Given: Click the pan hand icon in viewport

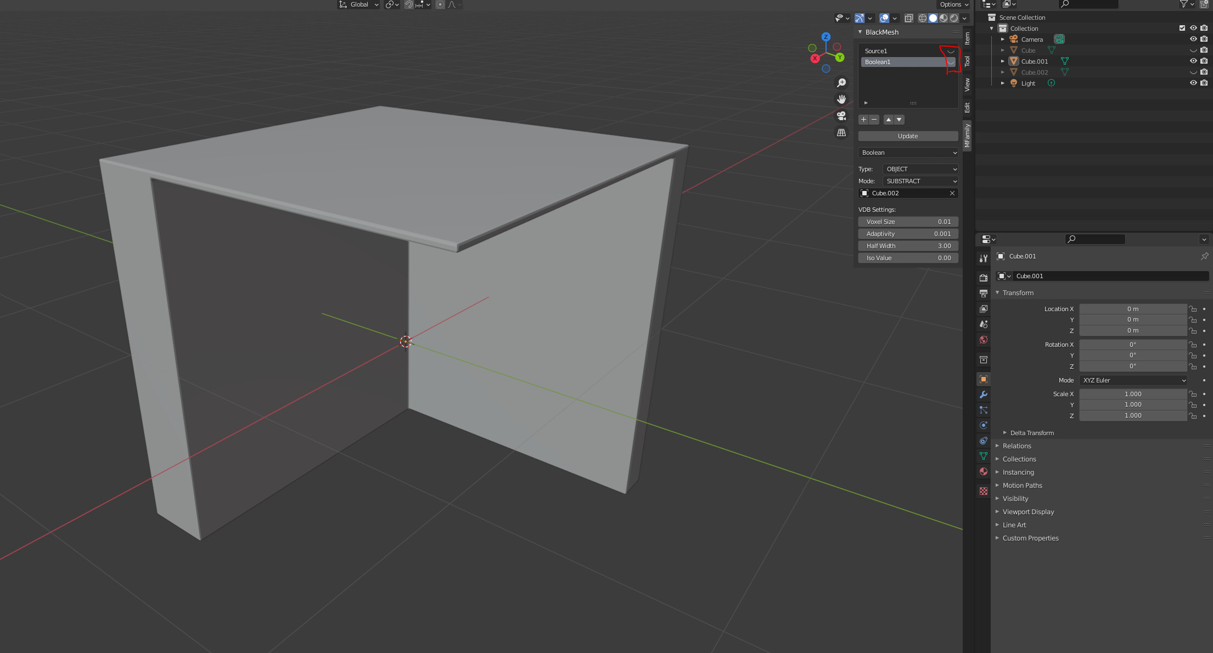Looking at the screenshot, I should coord(841,99).
